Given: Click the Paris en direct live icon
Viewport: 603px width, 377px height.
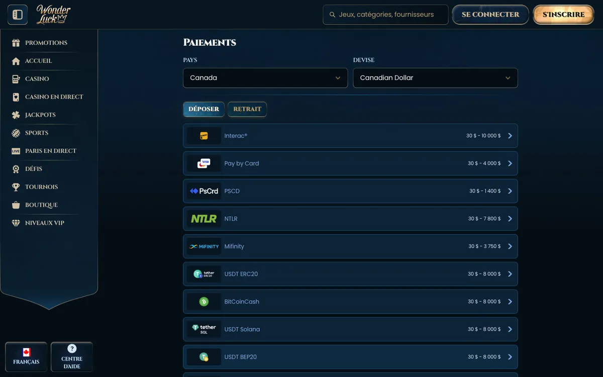Looking at the screenshot, I should pos(16,151).
